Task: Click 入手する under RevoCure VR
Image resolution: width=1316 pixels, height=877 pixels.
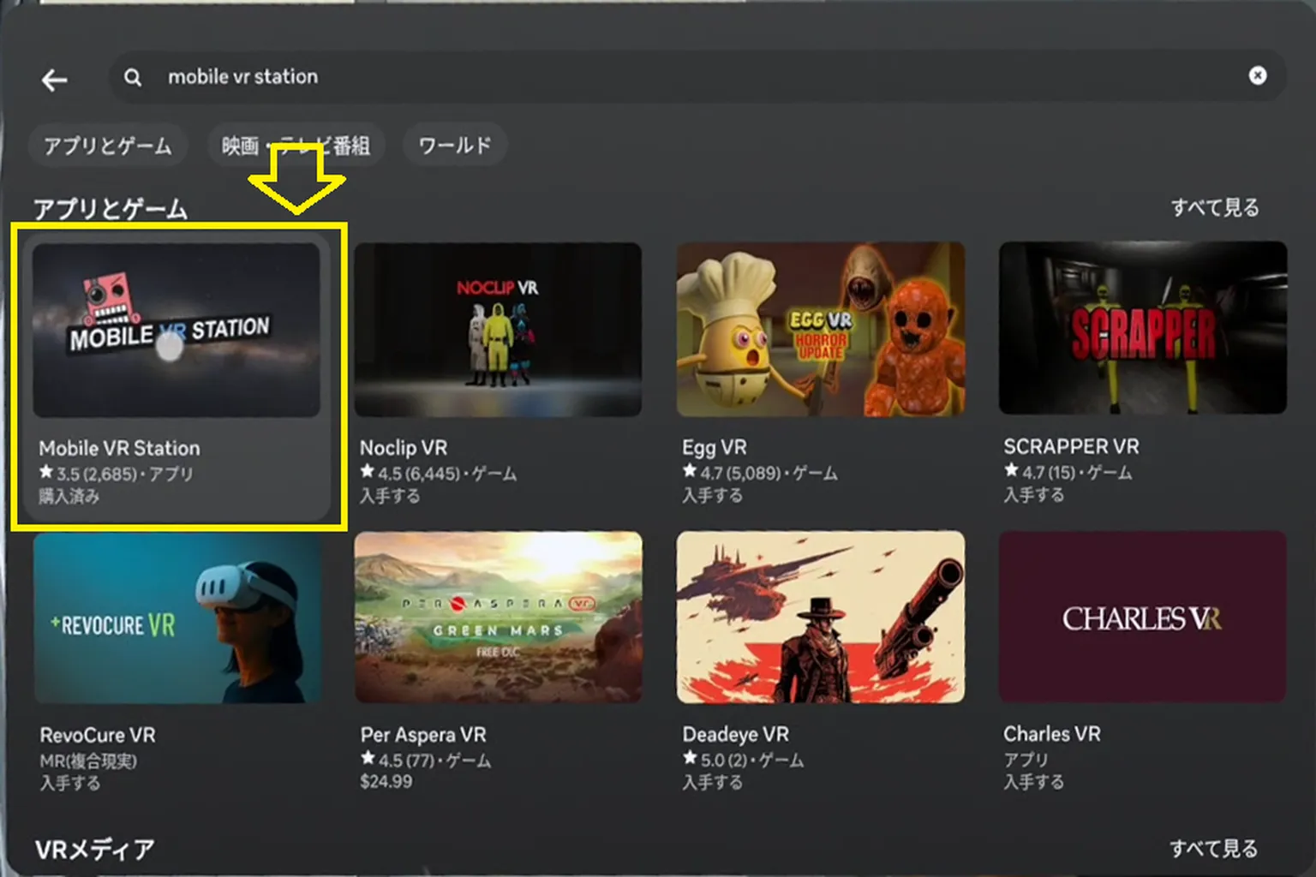Action: (x=69, y=783)
